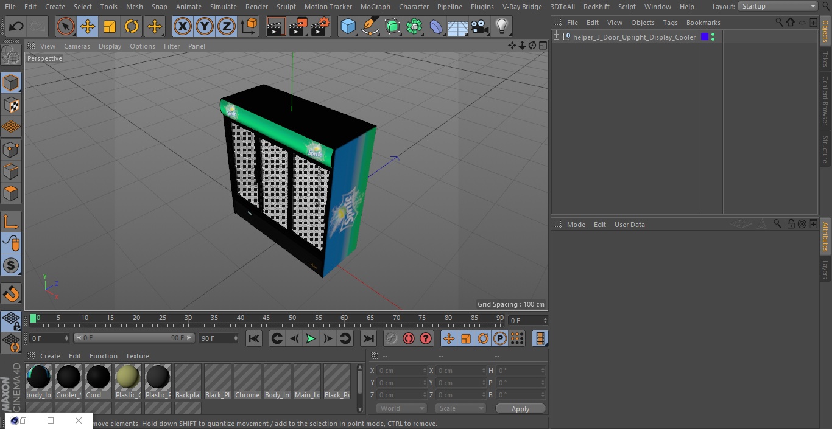Go to start of animation
Screen dimensions: 832x429
254,338
